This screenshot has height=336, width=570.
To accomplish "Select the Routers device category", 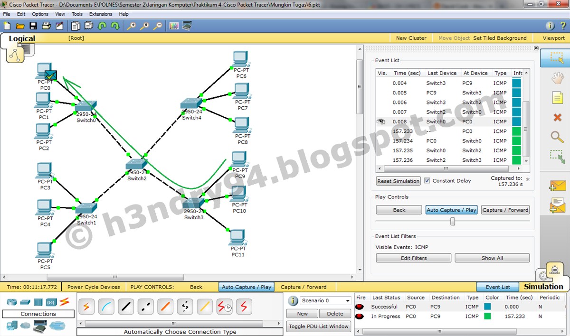I will coord(12,302).
